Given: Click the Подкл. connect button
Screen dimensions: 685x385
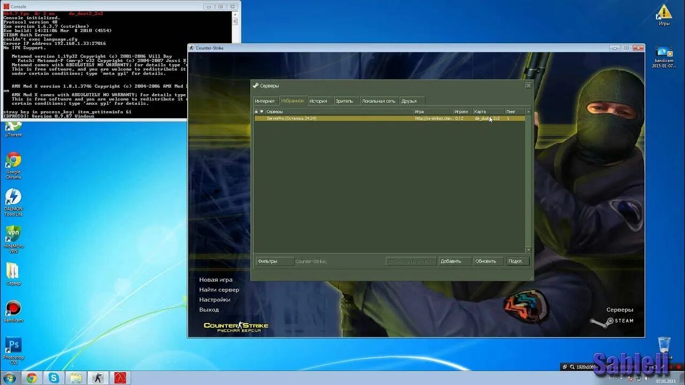Looking at the screenshot, I should point(518,261).
